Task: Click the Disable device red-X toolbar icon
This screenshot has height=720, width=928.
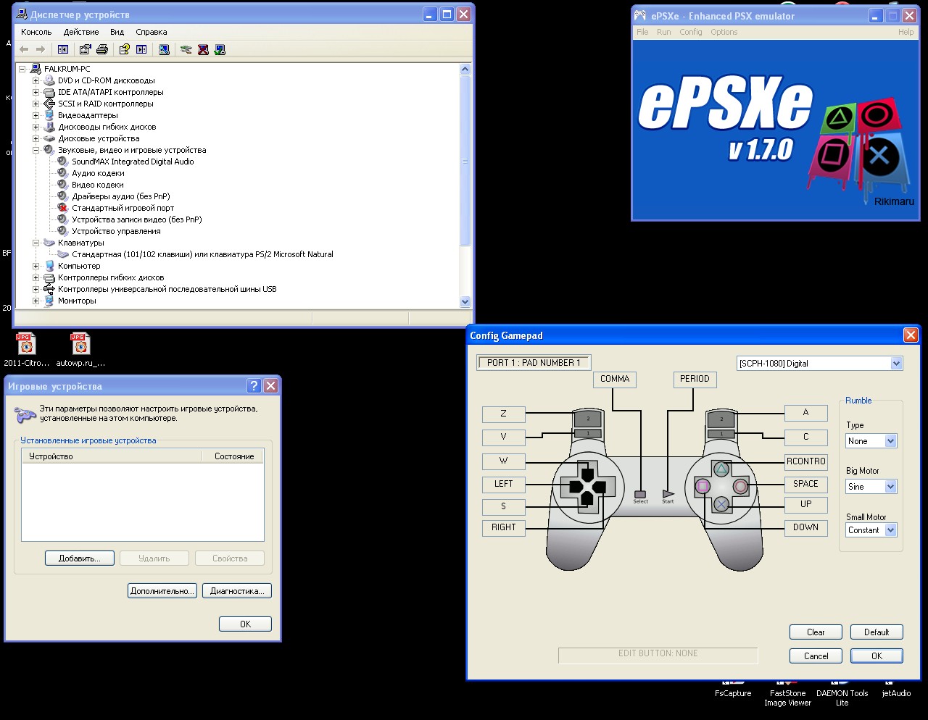Action: (x=204, y=49)
